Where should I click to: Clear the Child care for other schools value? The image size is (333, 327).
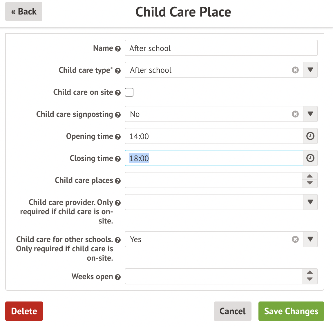pos(295,239)
